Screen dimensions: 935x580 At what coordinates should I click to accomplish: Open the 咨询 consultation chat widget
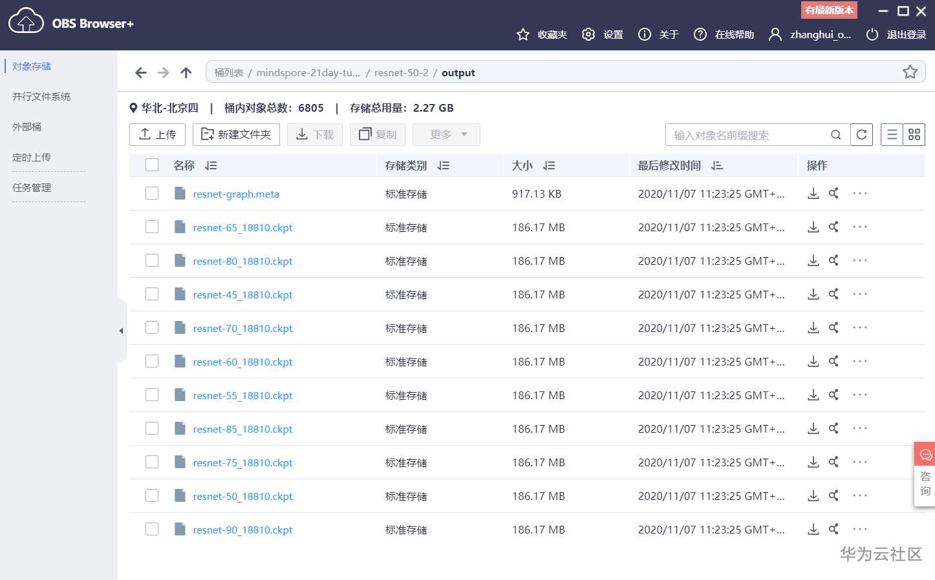pos(925,474)
